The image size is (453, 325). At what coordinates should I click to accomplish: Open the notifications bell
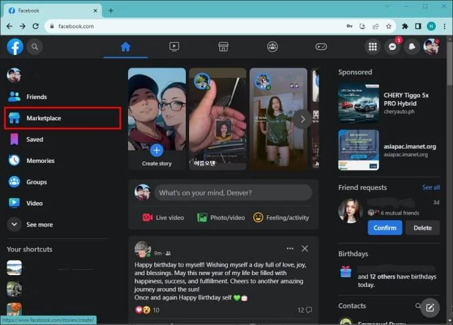coord(412,47)
